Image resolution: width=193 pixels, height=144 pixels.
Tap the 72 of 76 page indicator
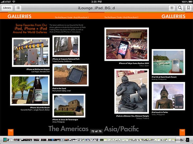click(x=96, y=131)
